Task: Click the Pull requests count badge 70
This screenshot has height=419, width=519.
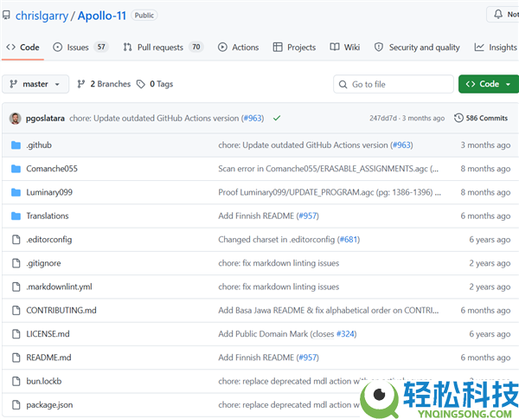Action: point(196,47)
